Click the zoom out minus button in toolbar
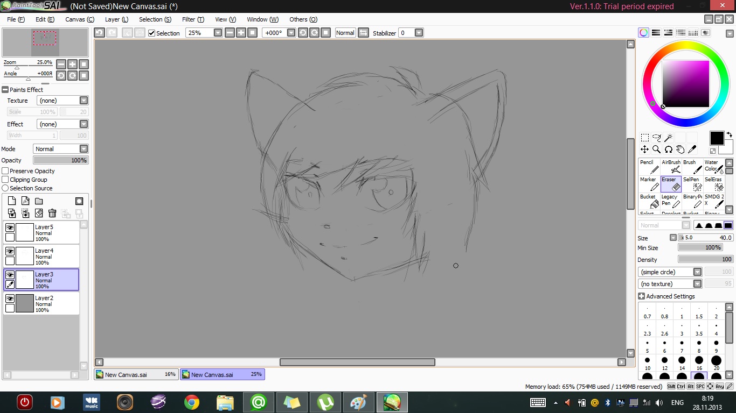736x413 pixels. pos(230,33)
